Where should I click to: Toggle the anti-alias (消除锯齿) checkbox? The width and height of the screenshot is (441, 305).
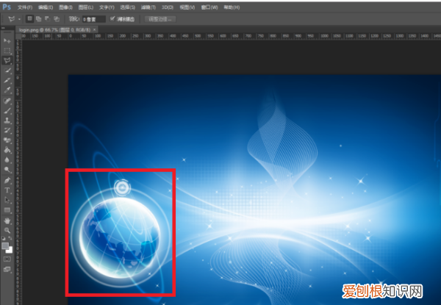(x=112, y=18)
